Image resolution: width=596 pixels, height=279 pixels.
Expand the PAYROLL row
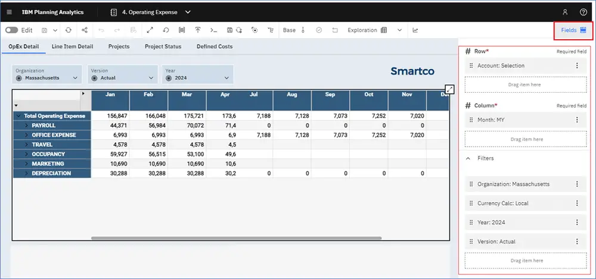[27, 126]
